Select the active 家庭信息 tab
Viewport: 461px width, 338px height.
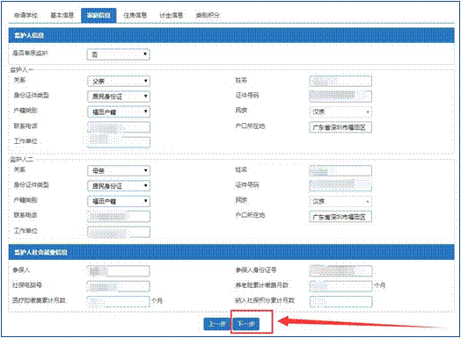[99, 15]
